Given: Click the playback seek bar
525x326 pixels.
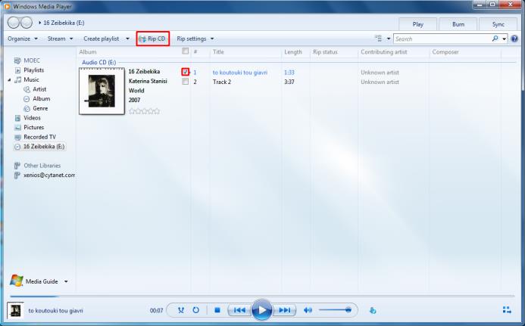Looking at the screenshot, I should 262,297.
